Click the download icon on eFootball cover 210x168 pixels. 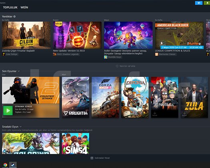pos(155,114)
